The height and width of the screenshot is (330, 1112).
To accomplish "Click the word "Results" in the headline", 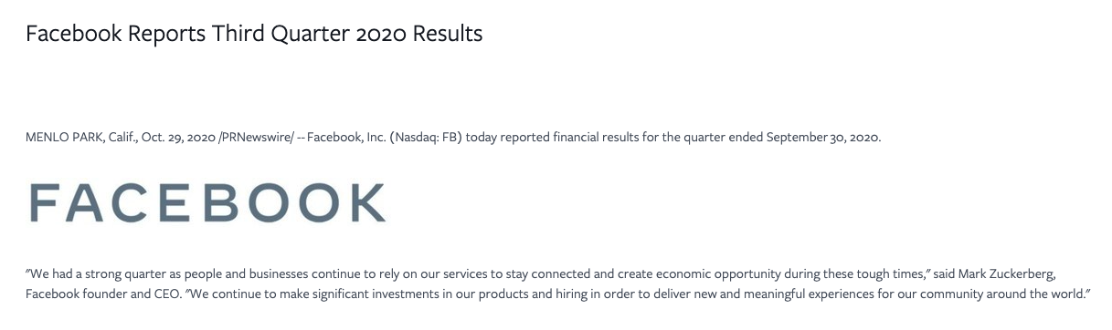I will 448,35.
